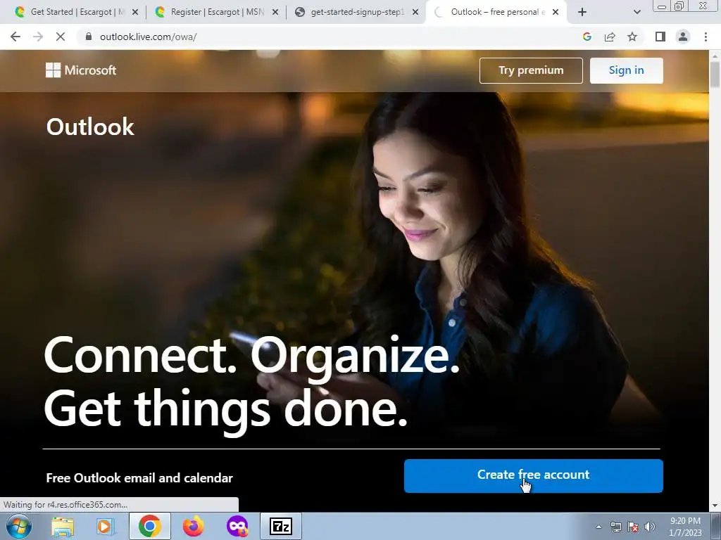The width and height of the screenshot is (721, 540).
Task: Close the get-started-signup-step1 tab
Action: (415, 12)
